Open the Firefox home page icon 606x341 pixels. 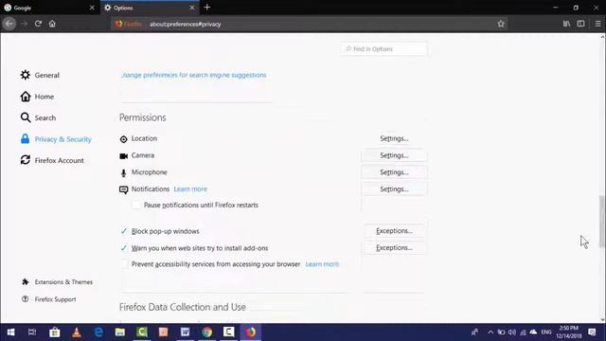point(52,24)
